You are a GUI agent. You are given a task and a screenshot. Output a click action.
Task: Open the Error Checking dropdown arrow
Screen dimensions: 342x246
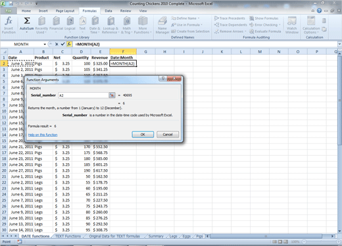(280, 25)
